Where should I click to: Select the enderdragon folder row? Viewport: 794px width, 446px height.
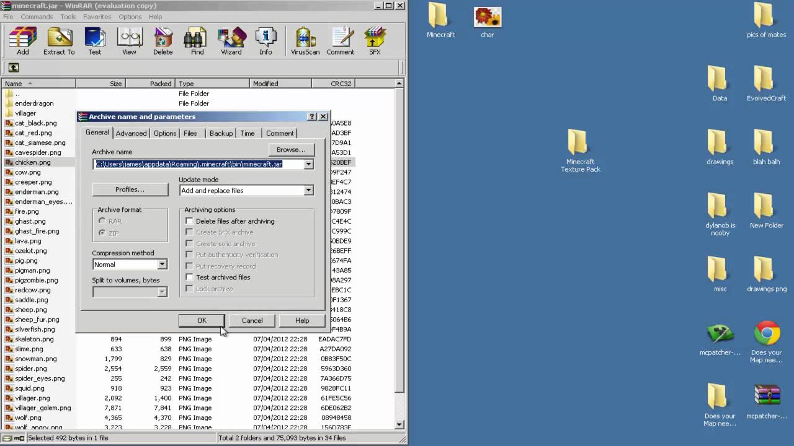click(x=34, y=103)
